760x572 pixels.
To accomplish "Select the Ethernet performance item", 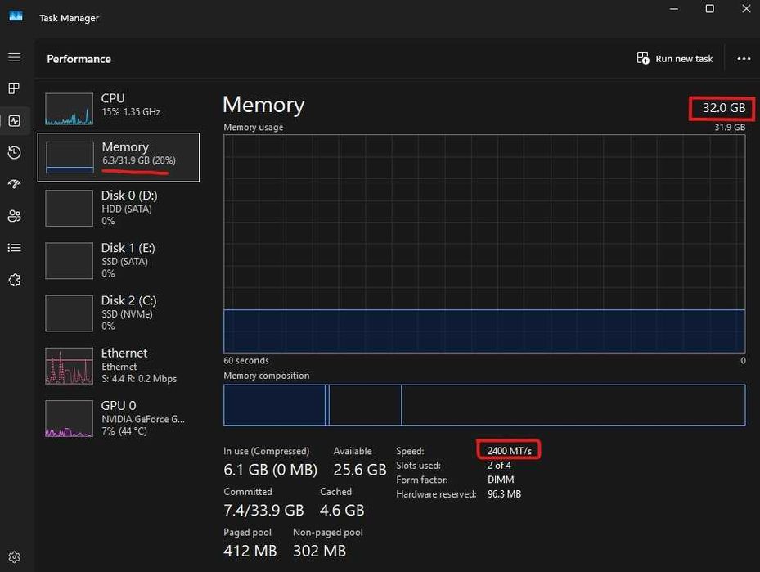I will pos(119,366).
